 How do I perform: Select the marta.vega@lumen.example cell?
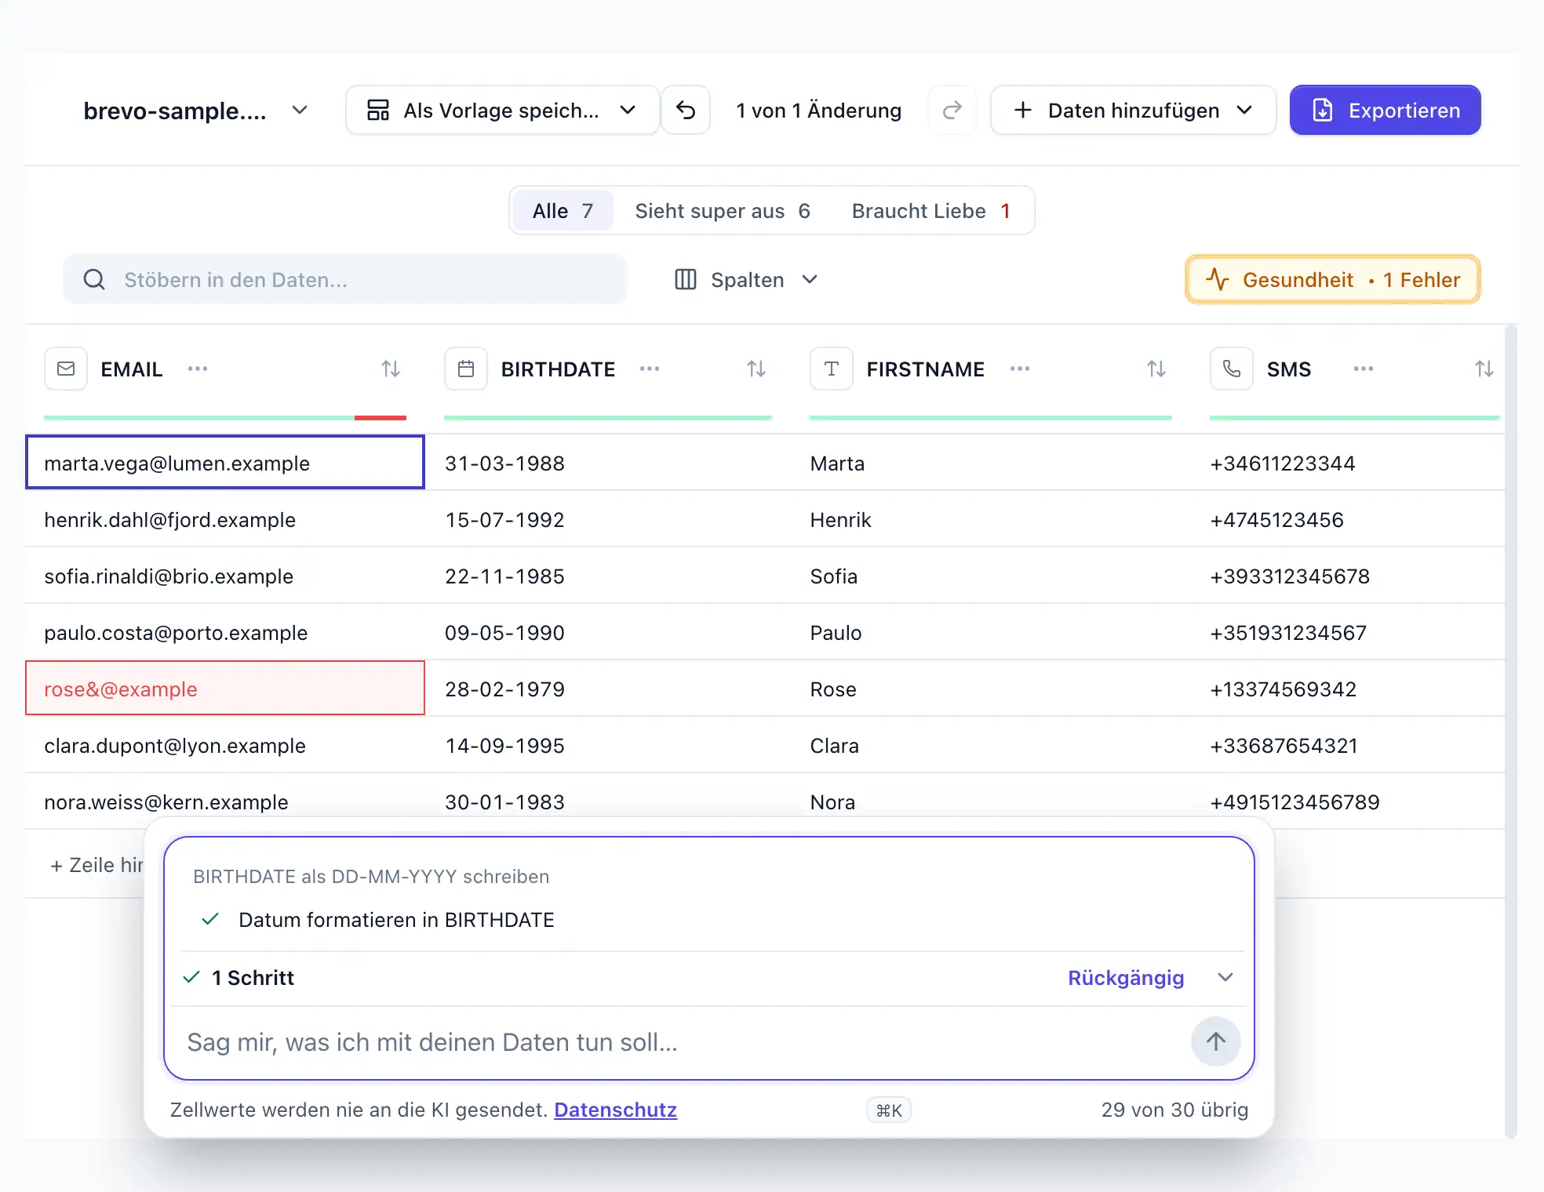[x=225, y=463]
